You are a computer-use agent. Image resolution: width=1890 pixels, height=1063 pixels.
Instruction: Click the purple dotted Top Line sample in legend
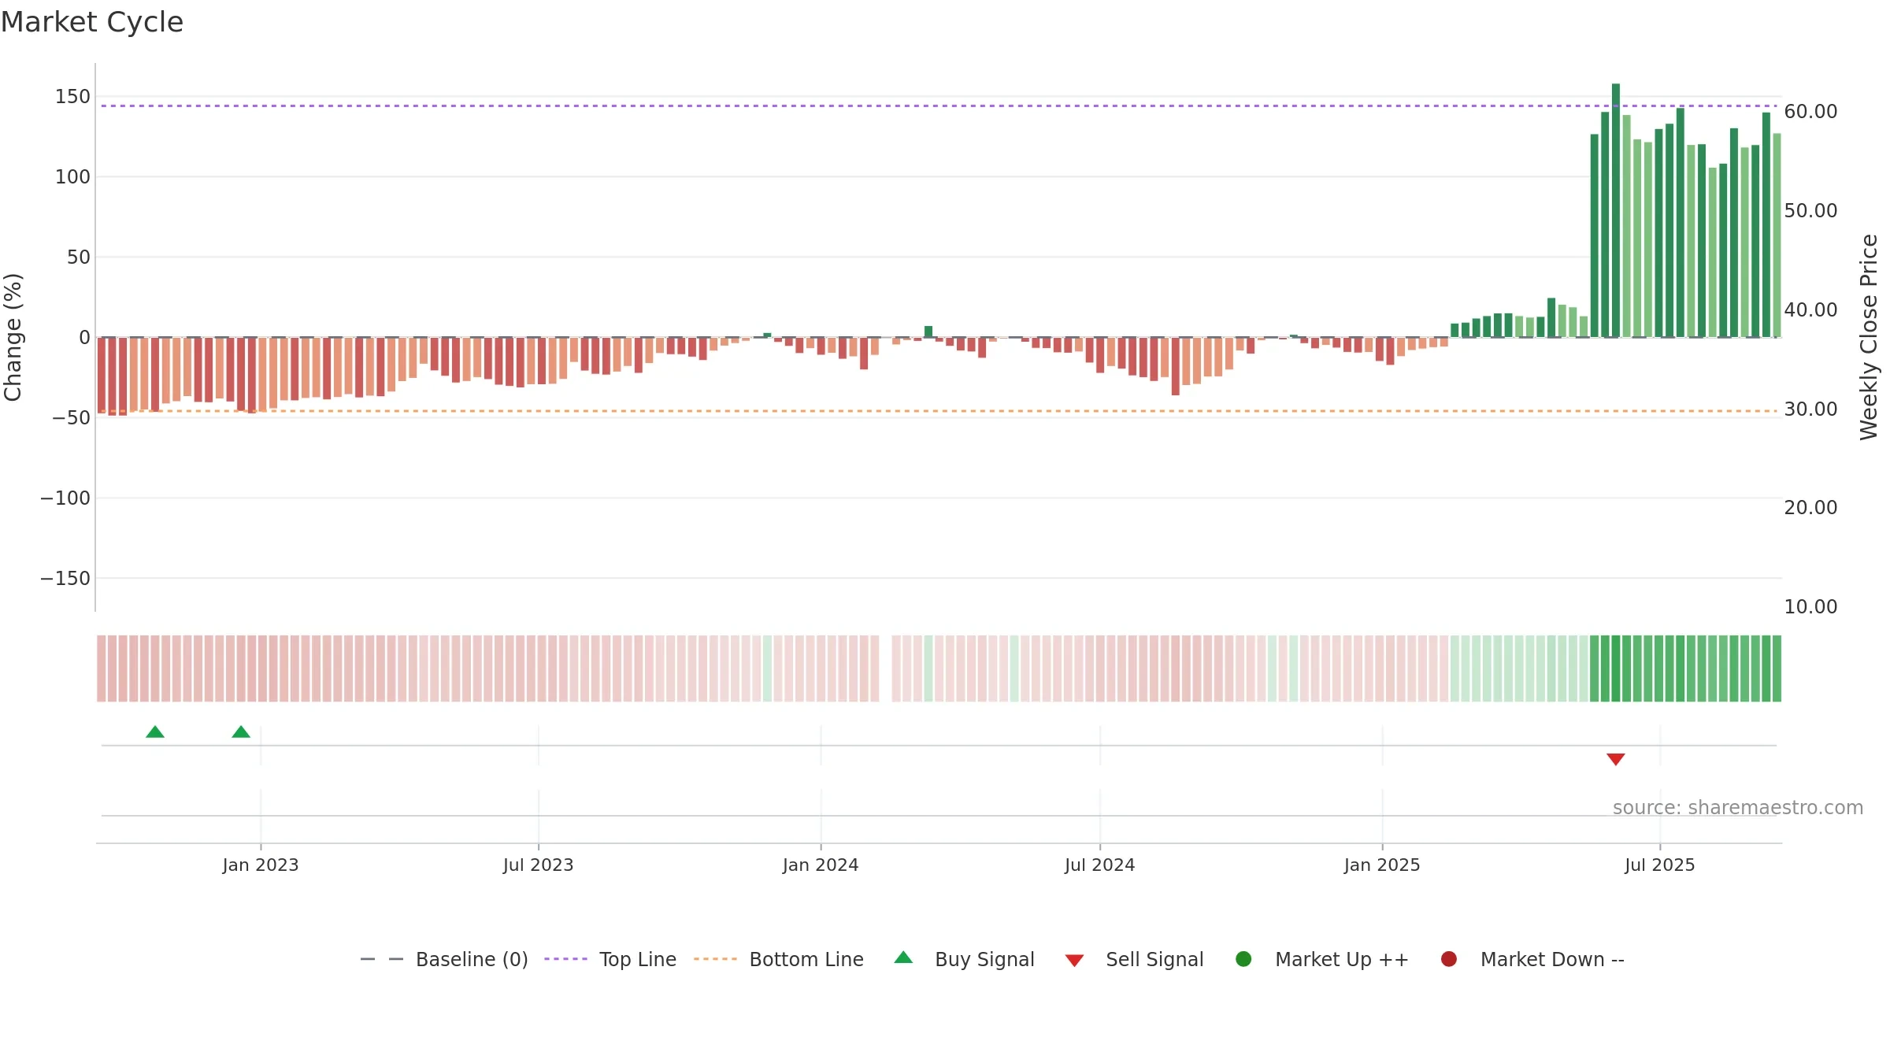(x=565, y=959)
